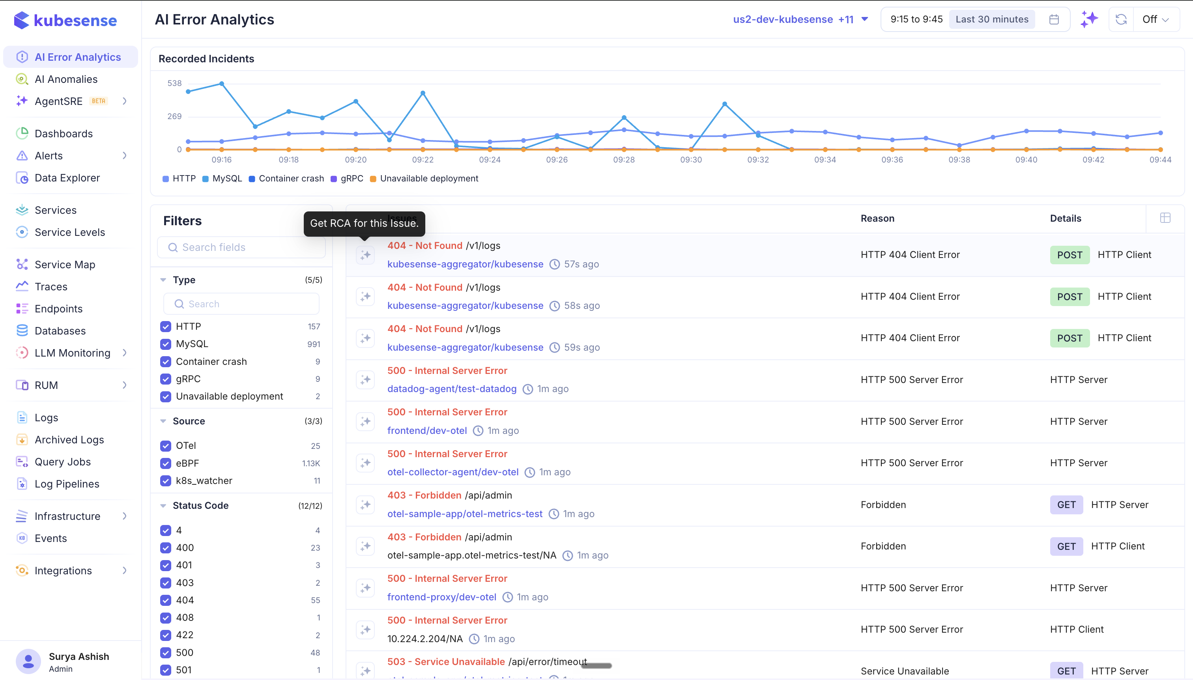This screenshot has width=1193, height=680.
Task: Click RCA icon for datadog-agent/test-datadog issue
Action: click(x=365, y=380)
